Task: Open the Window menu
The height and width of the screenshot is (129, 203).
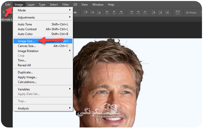Action: click(98, 5)
